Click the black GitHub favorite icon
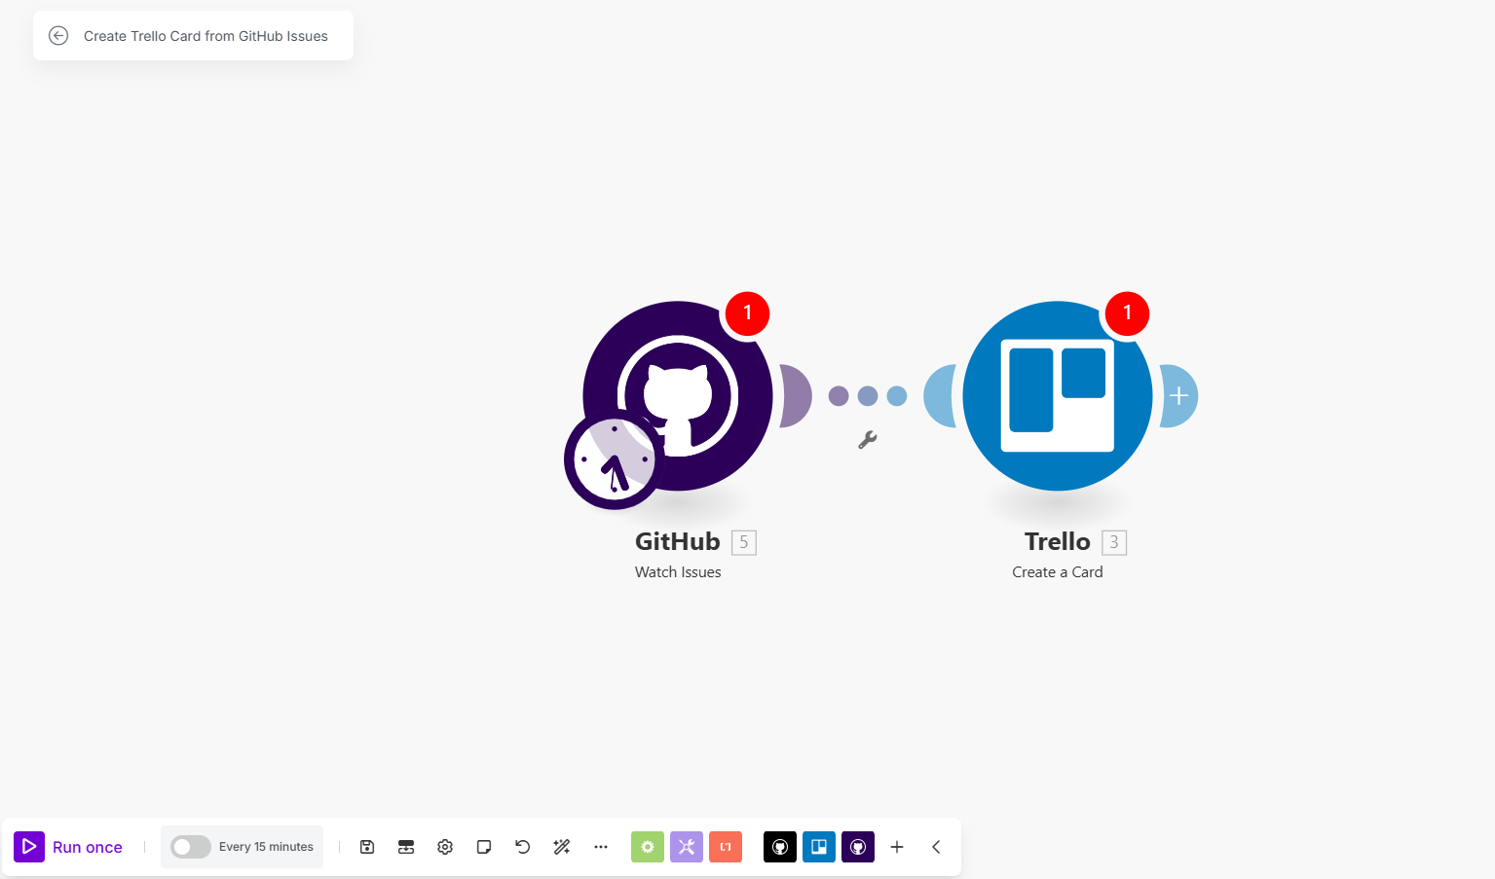The width and height of the screenshot is (1495, 879). point(780,847)
